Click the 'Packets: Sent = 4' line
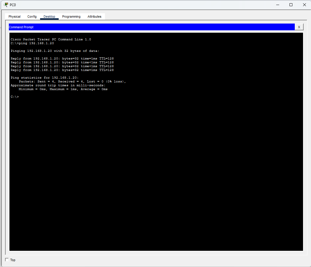The image size is (311, 267). pyautogui.click(x=73, y=82)
